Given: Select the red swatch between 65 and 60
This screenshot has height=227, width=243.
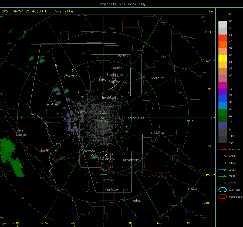Looking at the screenshot, I should 222,38.
